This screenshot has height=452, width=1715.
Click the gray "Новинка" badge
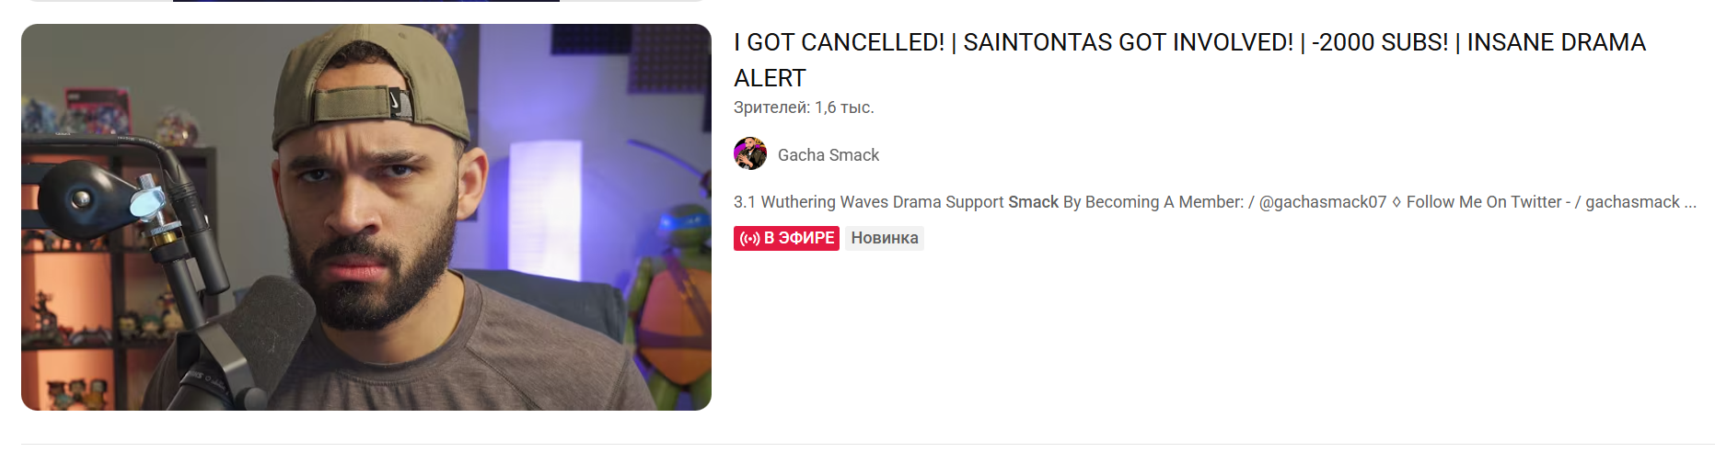[885, 238]
